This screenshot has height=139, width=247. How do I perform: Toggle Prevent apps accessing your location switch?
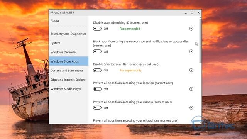tap(97, 89)
